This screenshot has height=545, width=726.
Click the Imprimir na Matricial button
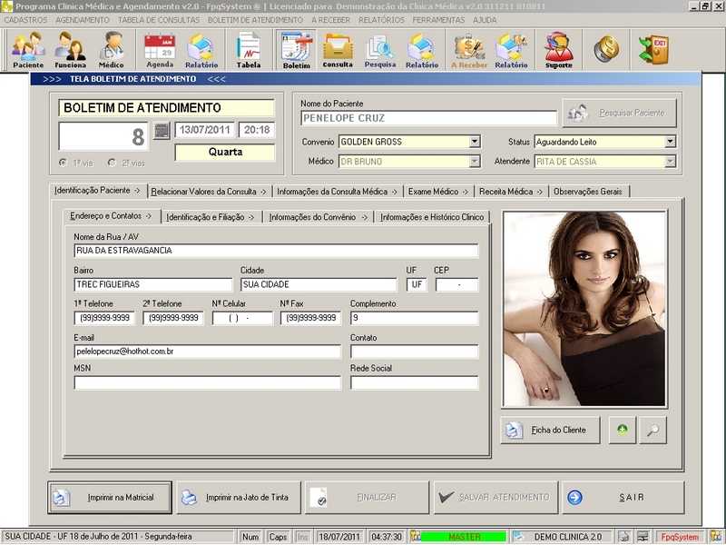tap(110, 498)
